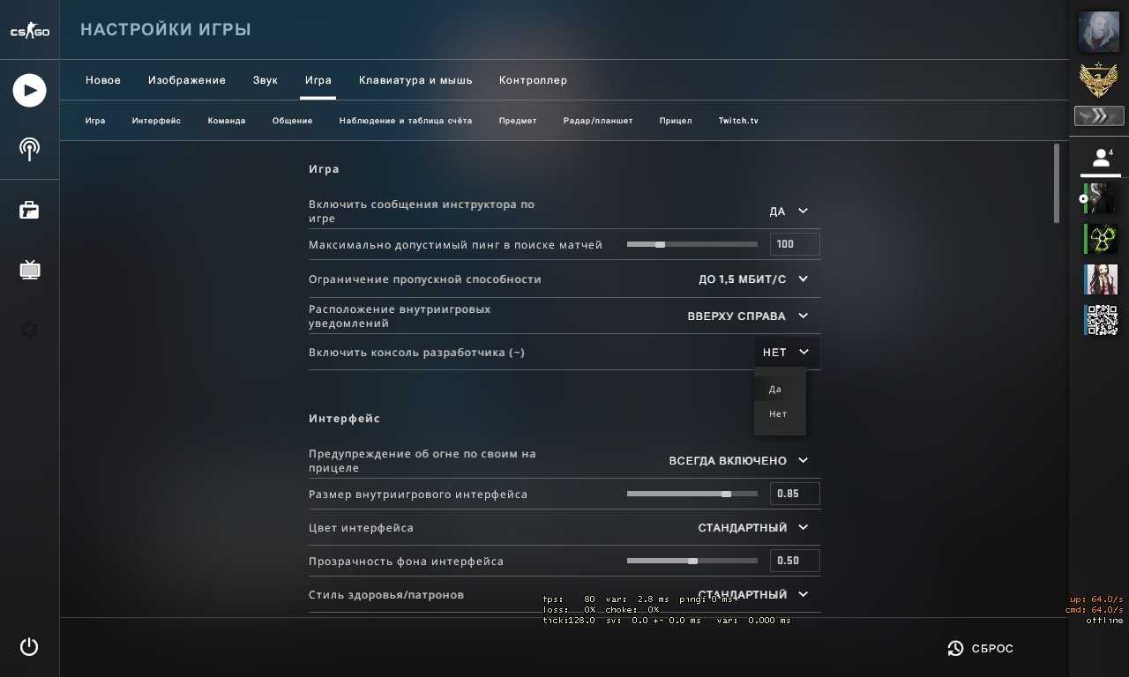Image resolution: width=1129 pixels, height=677 pixels.
Task: Collapse the developer console НЕТ dropdown
Action: point(787,353)
